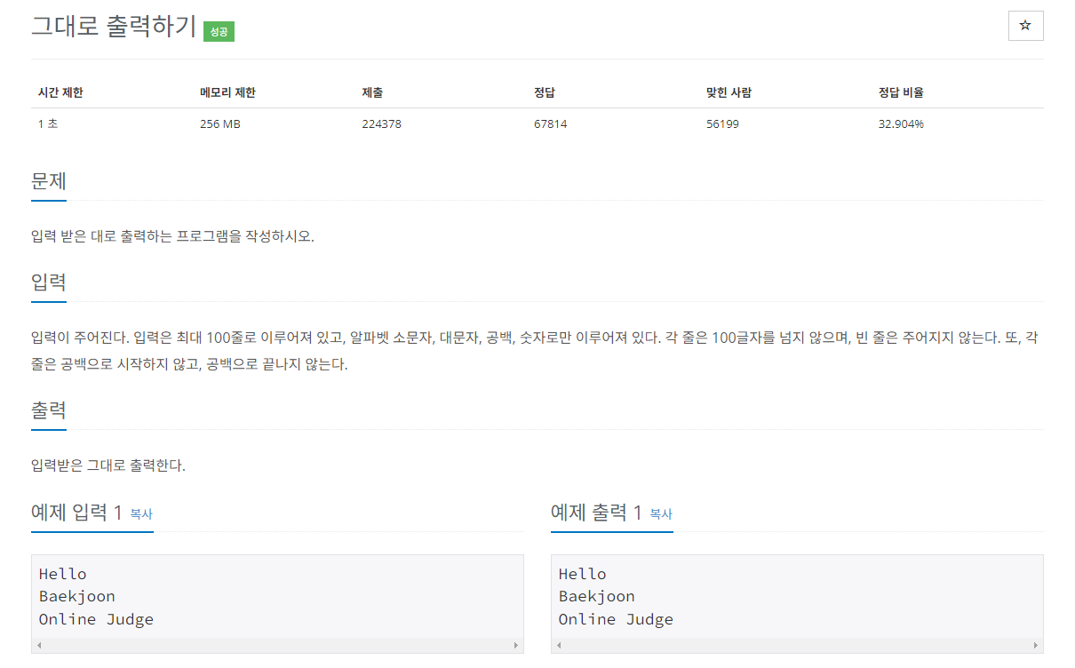Click the 입력 section heading

[49, 282]
